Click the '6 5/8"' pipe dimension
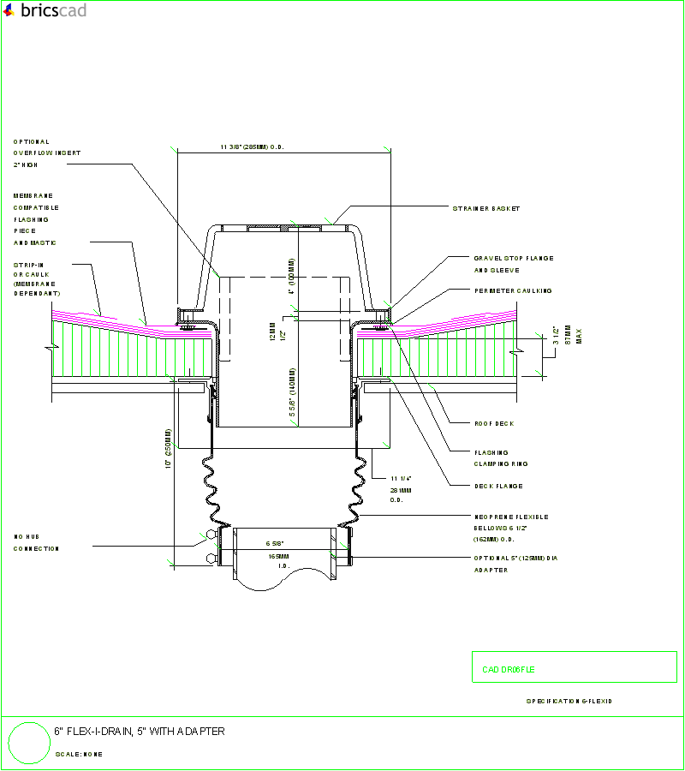The width and height of the screenshot is (685, 771). [x=275, y=543]
